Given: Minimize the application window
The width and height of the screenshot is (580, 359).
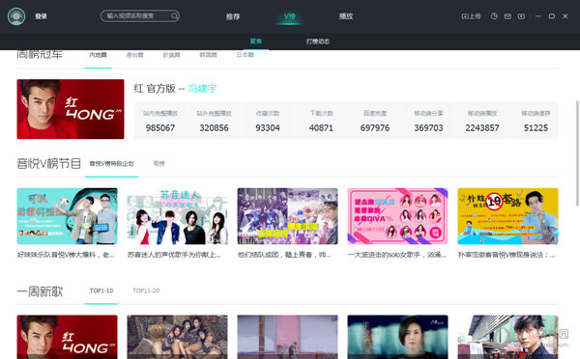Looking at the screenshot, I should [538, 16].
